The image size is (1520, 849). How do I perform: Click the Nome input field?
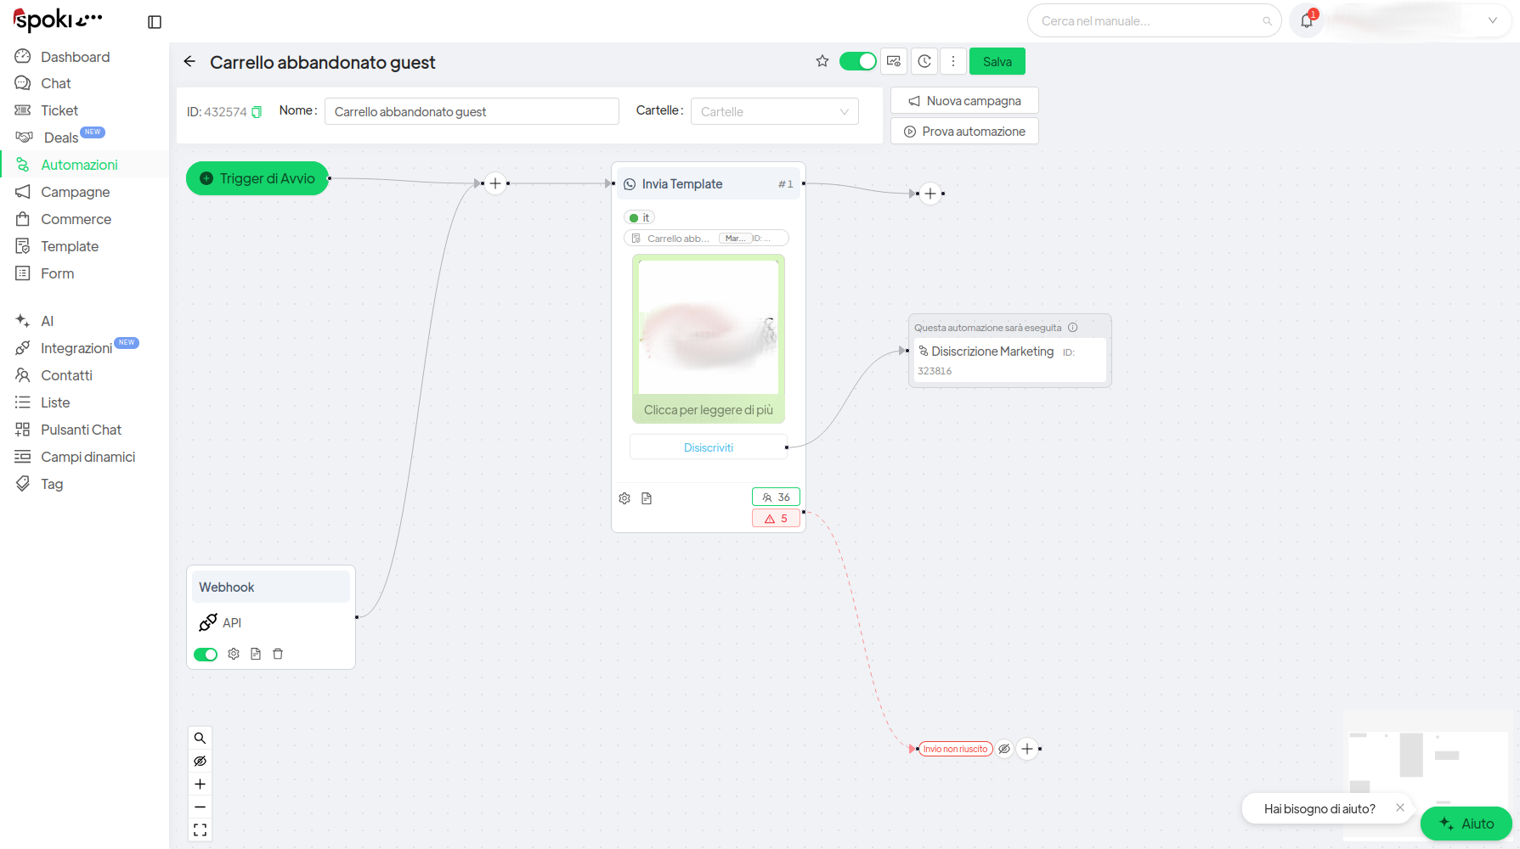click(472, 111)
